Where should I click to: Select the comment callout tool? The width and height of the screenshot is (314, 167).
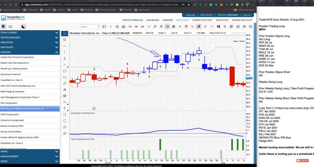pos(64,40)
